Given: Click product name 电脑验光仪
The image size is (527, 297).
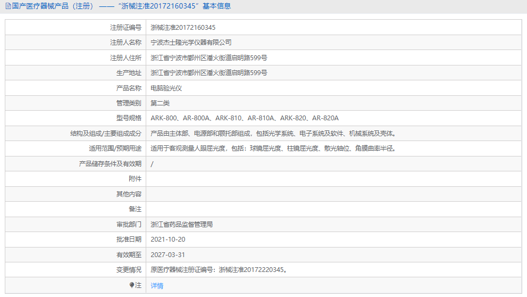Looking at the screenshot, I should tap(166, 88).
